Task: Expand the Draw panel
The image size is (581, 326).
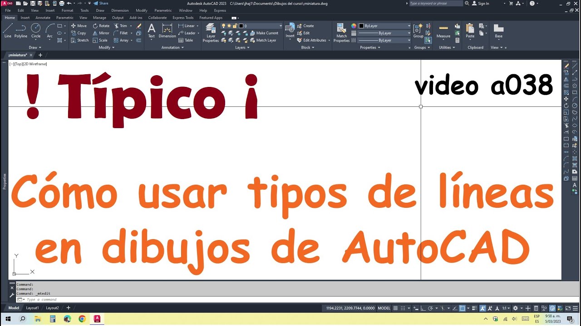Action: (35, 48)
